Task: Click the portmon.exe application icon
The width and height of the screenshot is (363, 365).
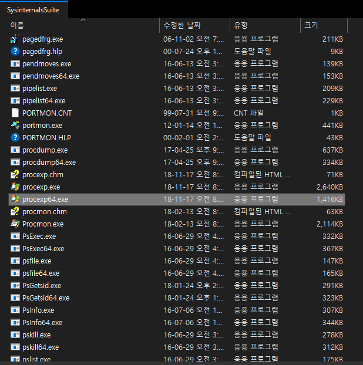Action: tap(15, 125)
